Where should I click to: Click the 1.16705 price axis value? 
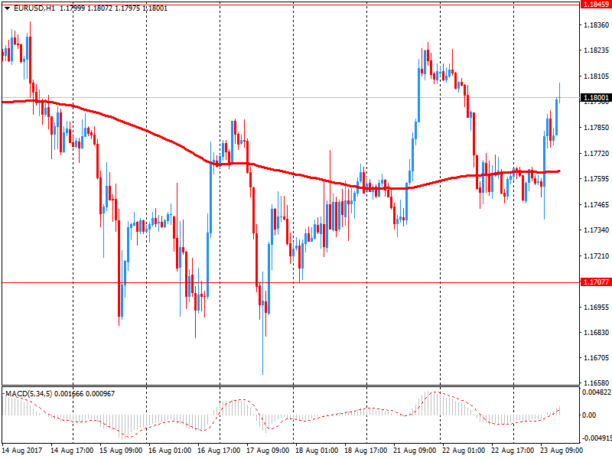(x=596, y=358)
